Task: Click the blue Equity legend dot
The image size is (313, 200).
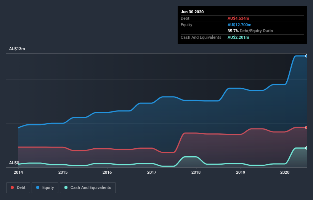Action: coord(38,187)
